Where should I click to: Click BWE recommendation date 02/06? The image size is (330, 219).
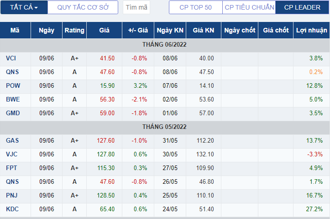pyautogui.click(x=170, y=100)
